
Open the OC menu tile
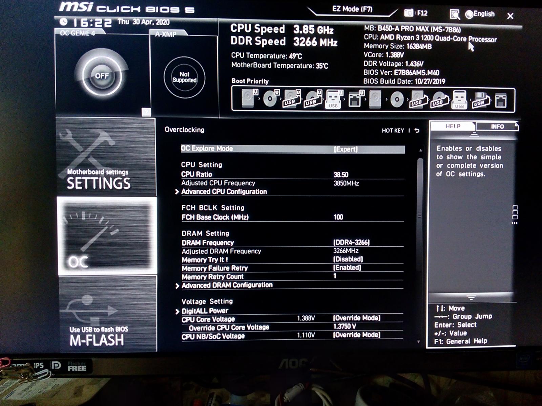point(107,236)
